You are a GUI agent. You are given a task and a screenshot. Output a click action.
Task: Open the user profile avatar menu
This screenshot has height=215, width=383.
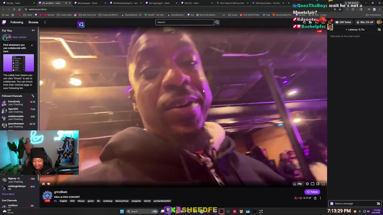coord(379,22)
